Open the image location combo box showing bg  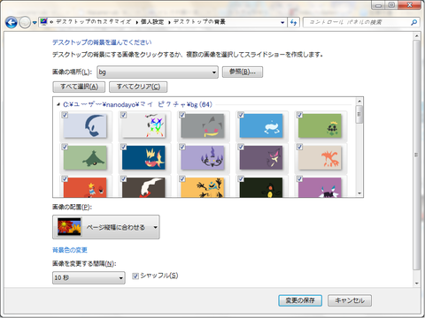click(x=158, y=72)
